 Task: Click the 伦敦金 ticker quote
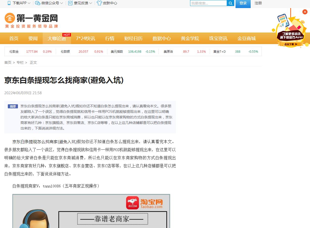pyautogui.click(x=31, y=51)
